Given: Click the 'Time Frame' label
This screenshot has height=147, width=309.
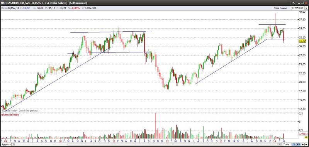Looking at the screenshot, I should point(280,8).
